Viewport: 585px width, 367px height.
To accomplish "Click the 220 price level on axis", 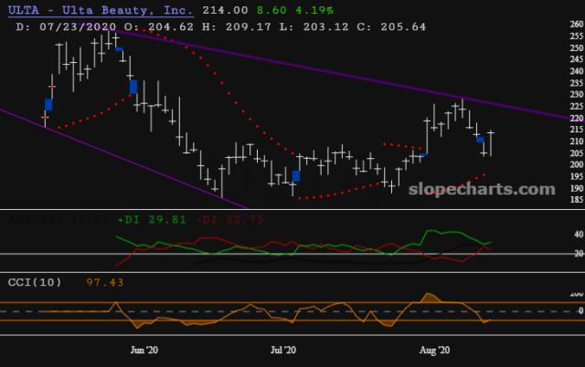I will click(577, 118).
